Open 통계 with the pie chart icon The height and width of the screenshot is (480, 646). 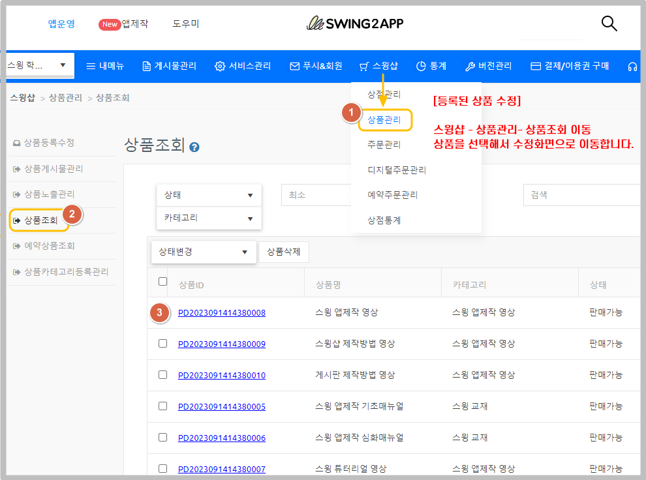pyautogui.click(x=431, y=66)
